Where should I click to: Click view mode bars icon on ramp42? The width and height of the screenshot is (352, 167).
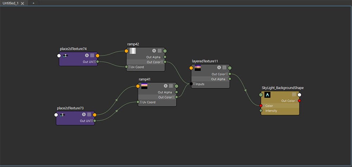click(159, 51)
